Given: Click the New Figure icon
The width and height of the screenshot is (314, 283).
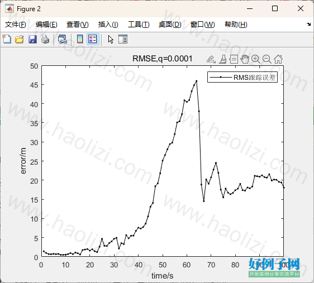Looking at the screenshot, I should pyautogui.click(x=7, y=39).
